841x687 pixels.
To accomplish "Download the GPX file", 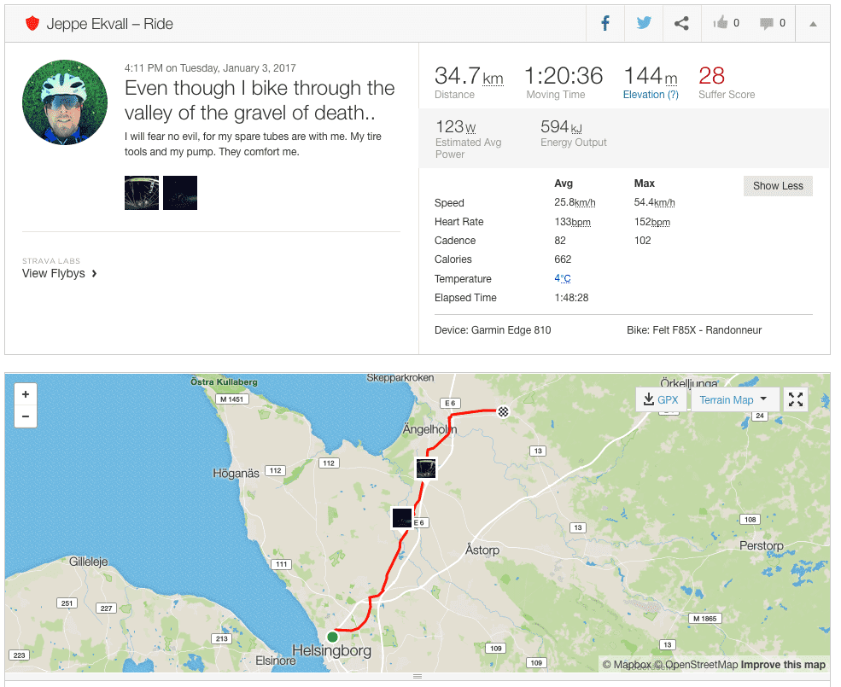I will point(661,399).
